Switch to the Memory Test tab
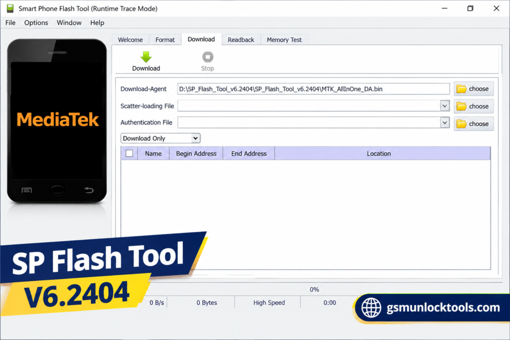510x340 pixels. coord(284,40)
